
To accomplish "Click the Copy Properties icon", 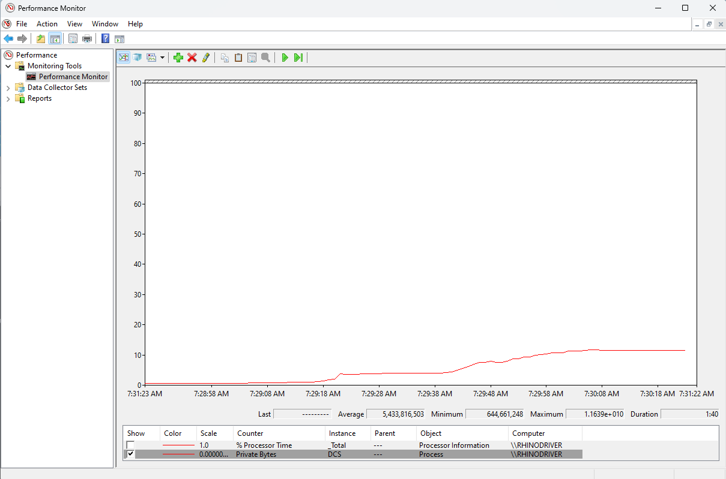I will [x=225, y=58].
